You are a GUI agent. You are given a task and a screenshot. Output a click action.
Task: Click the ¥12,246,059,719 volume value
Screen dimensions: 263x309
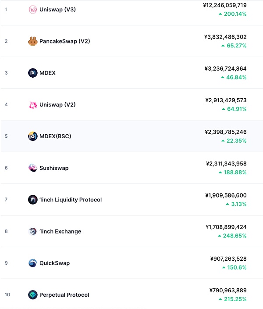click(x=225, y=5)
